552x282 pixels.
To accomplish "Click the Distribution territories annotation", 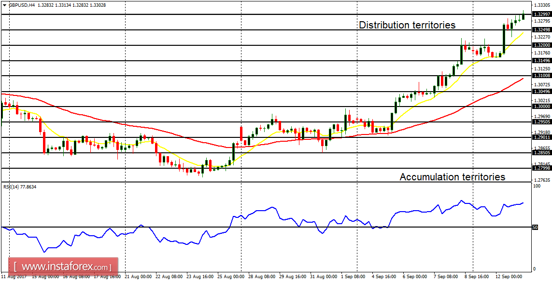I will coord(407,25).
